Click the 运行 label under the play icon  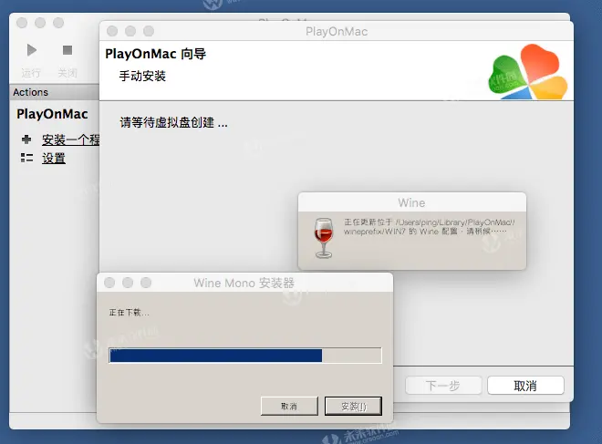tap(31, 73)
